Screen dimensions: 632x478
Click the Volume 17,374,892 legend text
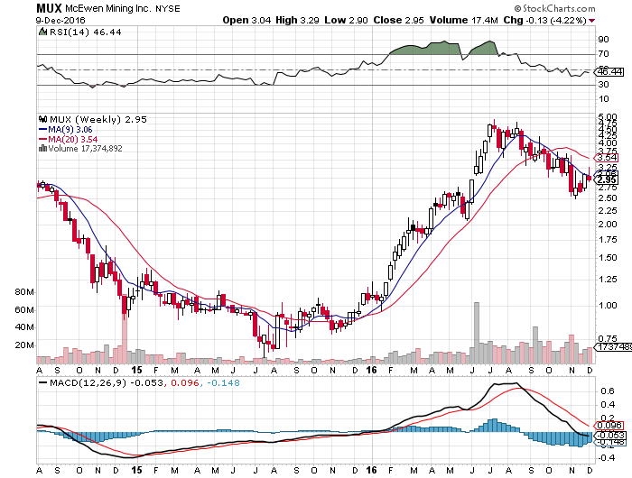pos(85,149)
